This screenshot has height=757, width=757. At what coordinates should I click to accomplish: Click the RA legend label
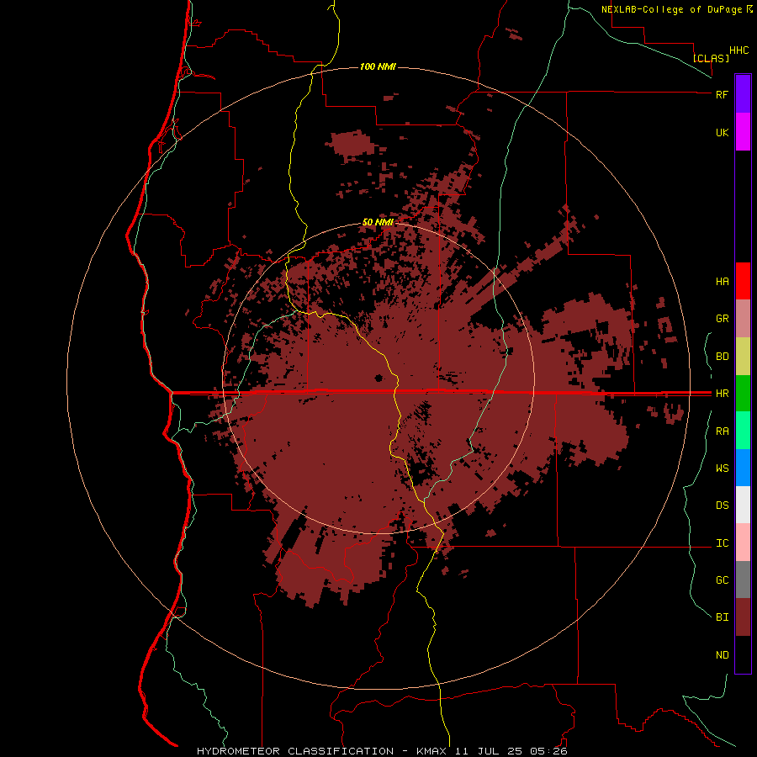click(x=722, y=431)
